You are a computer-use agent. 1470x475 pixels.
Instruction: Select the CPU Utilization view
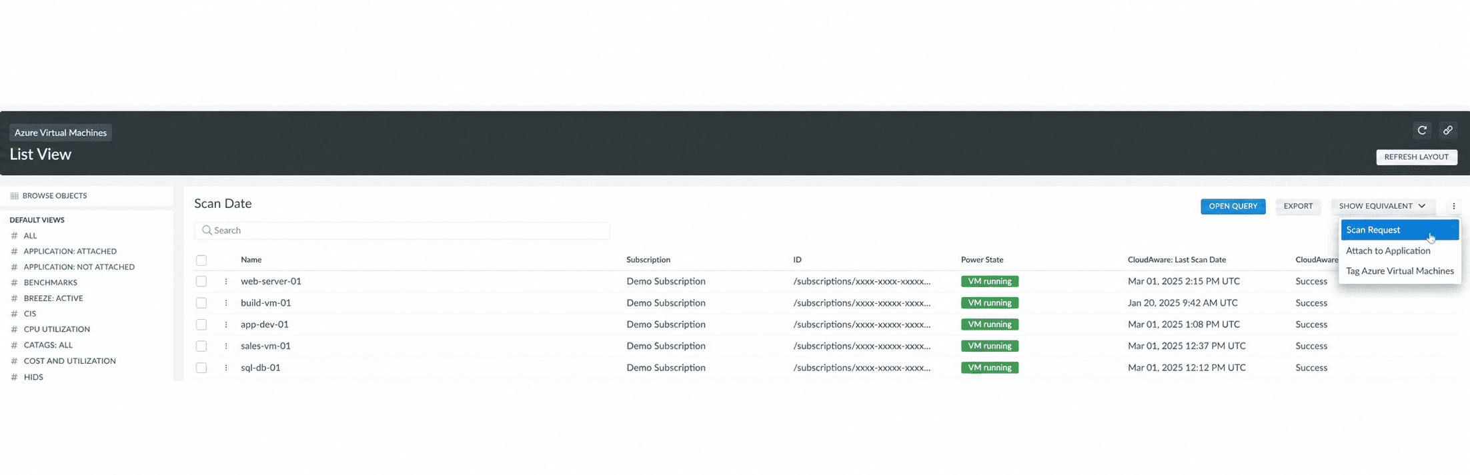click(57, 329)
